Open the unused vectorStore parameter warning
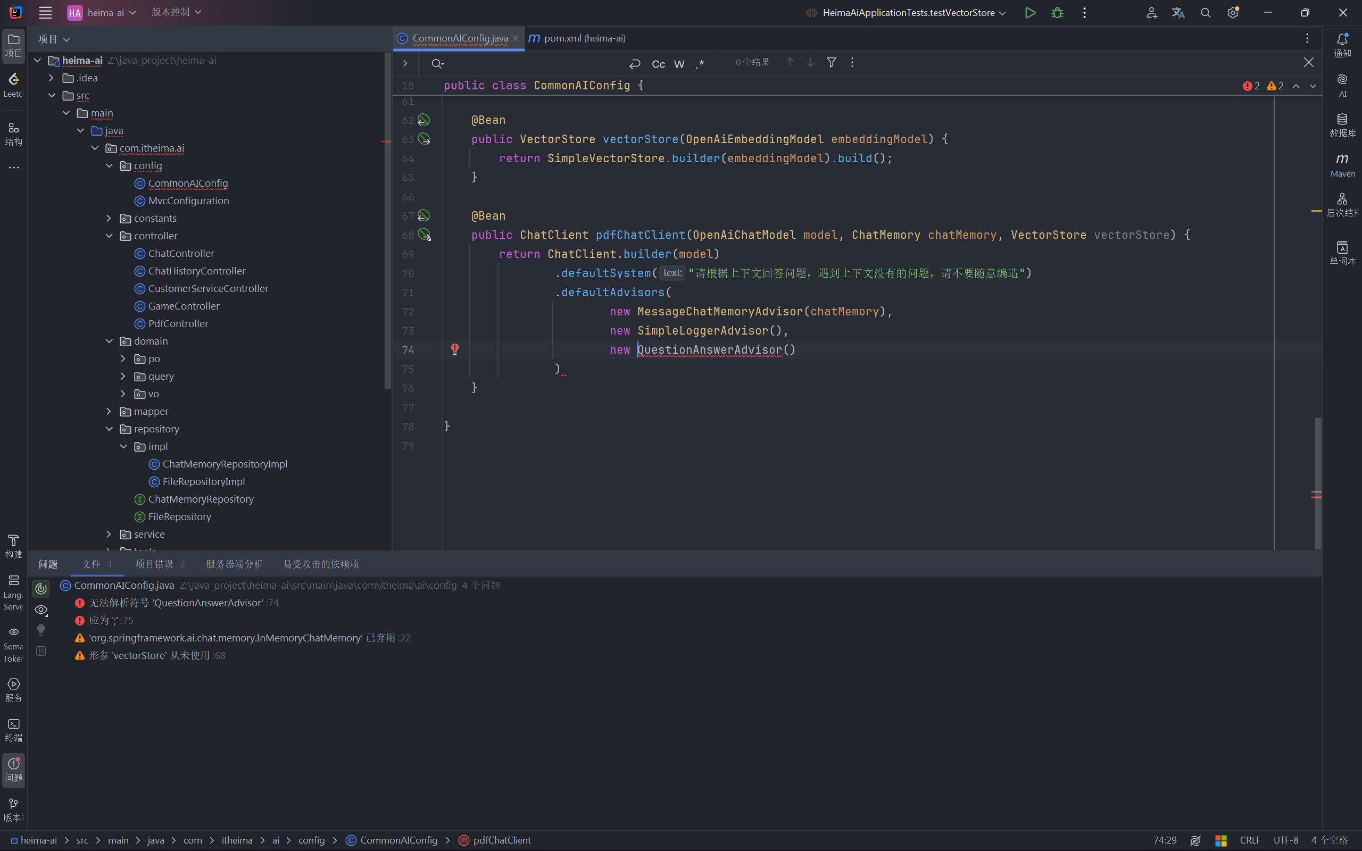1362x851 pixels. (150, 655)
